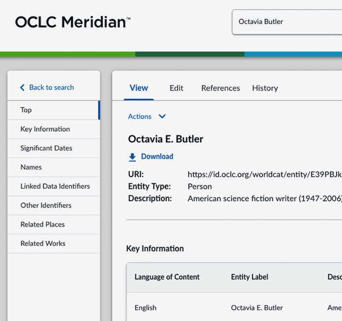Go to Significant Dates section
Screen dimensions: 342x321
pyautogui.click(x=46, y=148)
